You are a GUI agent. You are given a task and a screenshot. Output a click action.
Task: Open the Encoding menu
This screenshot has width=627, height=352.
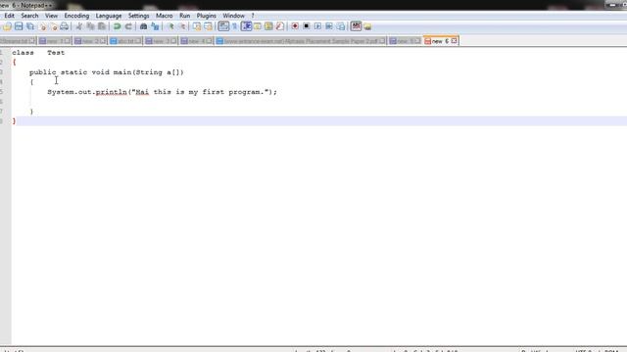(x=76, y=16)
